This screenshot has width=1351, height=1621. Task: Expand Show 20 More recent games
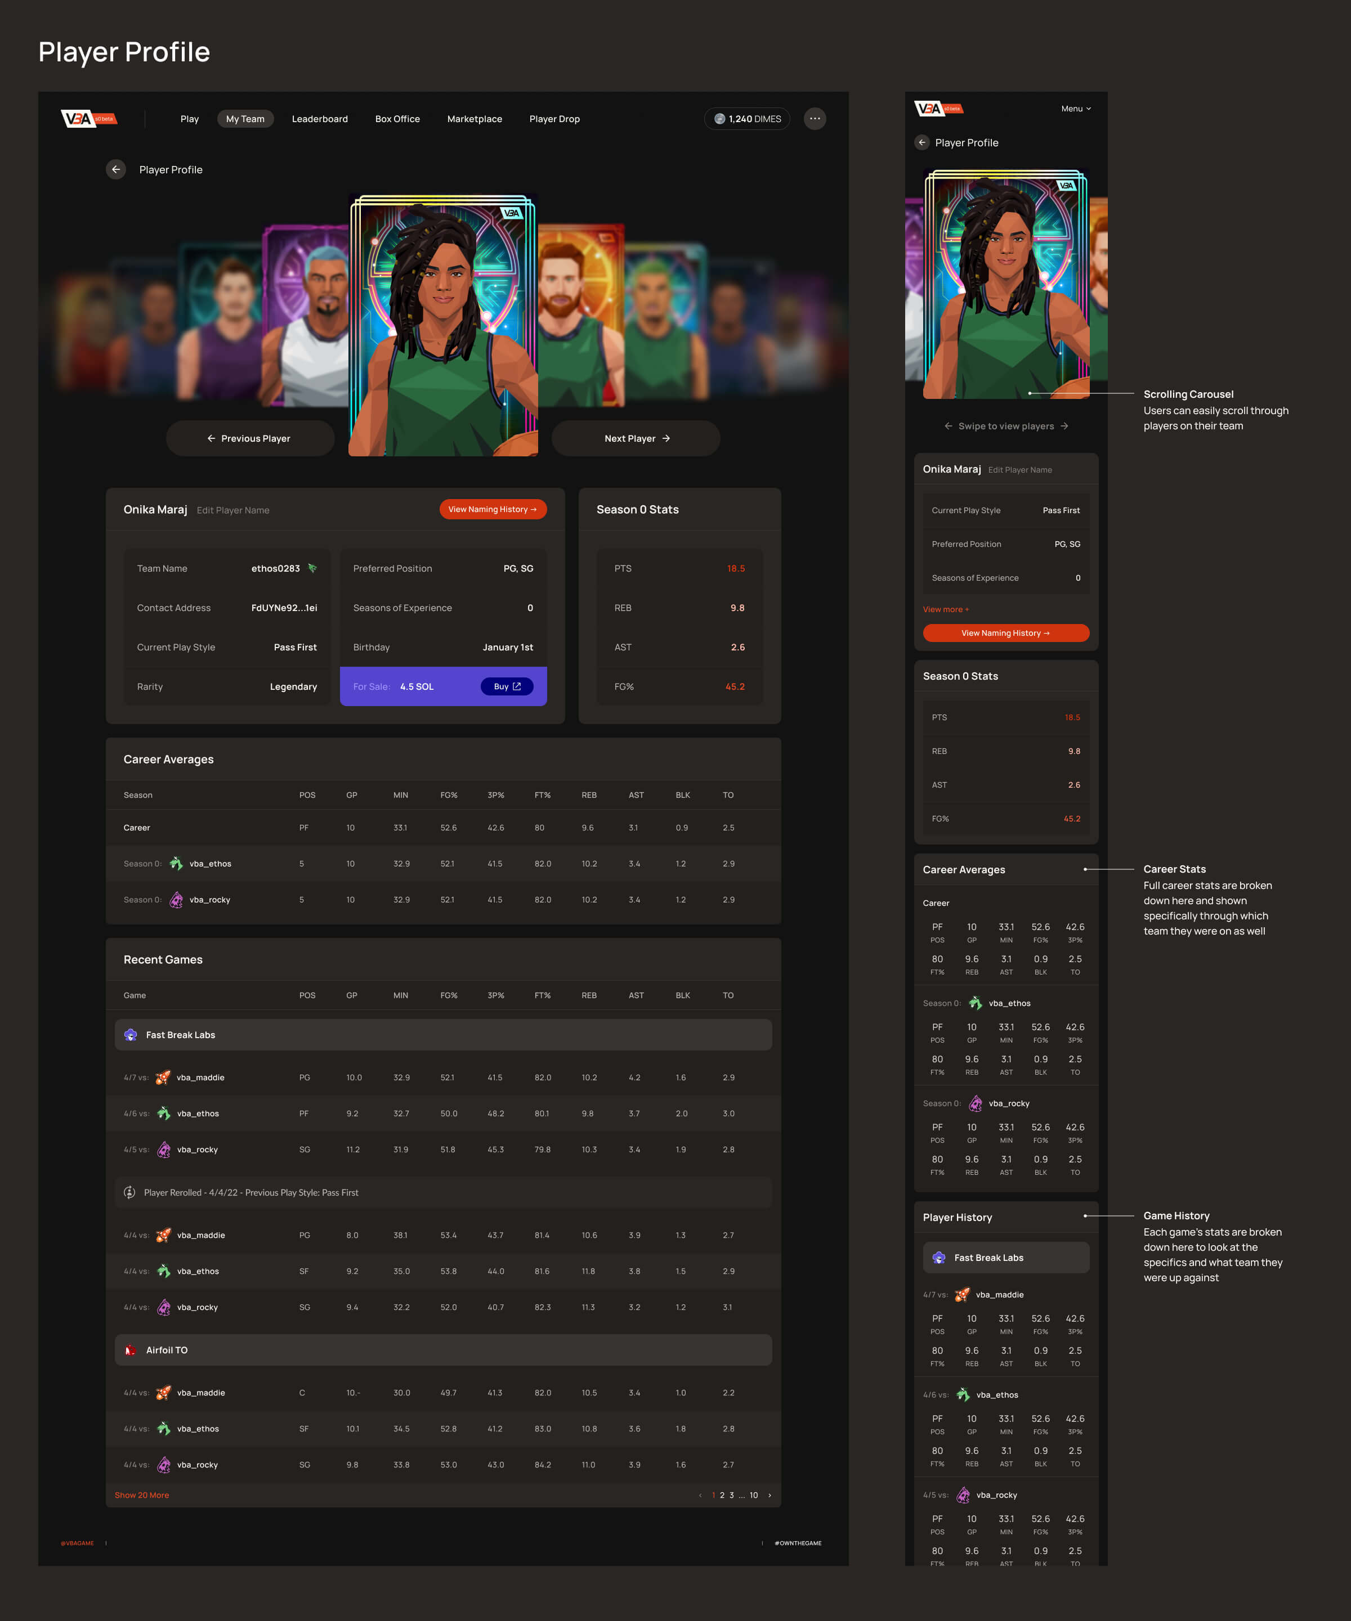tap(141, 1495)
